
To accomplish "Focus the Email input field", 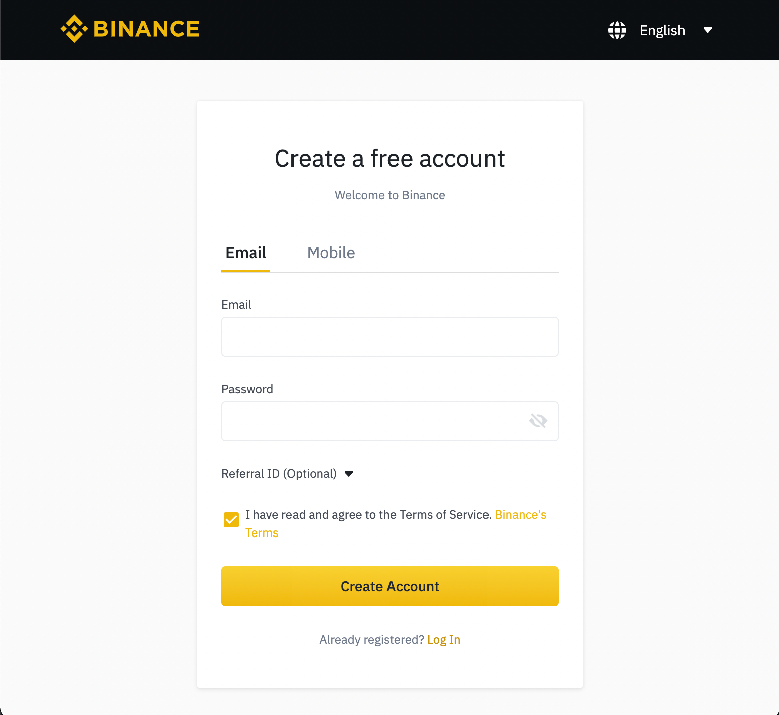I will (390, 337).
